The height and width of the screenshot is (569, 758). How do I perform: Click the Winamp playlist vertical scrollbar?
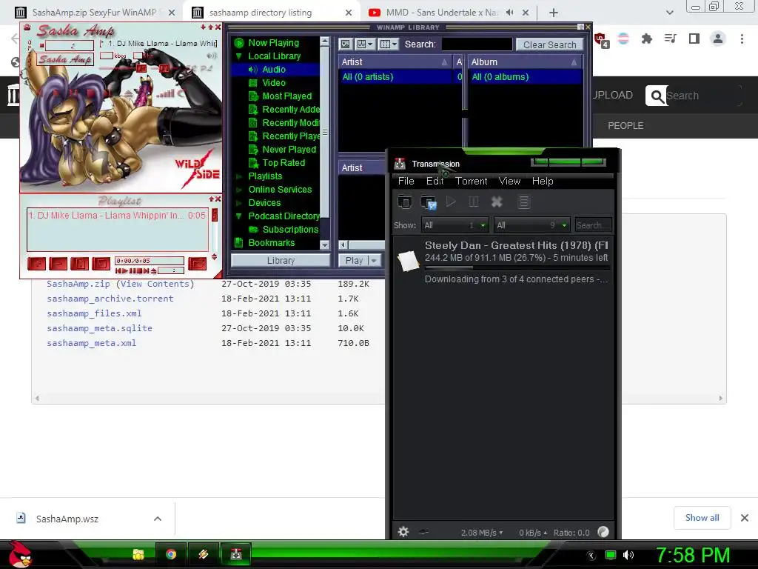215,230
